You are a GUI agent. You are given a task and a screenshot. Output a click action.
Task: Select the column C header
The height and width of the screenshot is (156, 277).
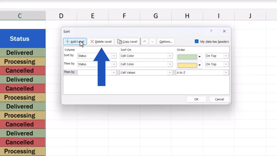(20, 16)
